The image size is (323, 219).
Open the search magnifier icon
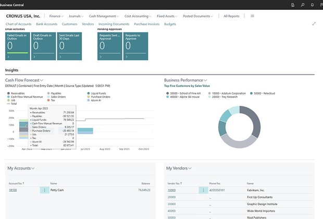[302, 5]
